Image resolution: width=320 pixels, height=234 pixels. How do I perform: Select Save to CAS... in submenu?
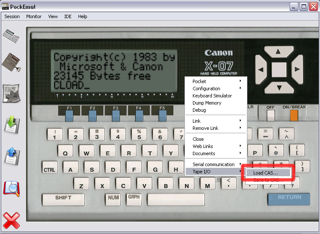268,180
